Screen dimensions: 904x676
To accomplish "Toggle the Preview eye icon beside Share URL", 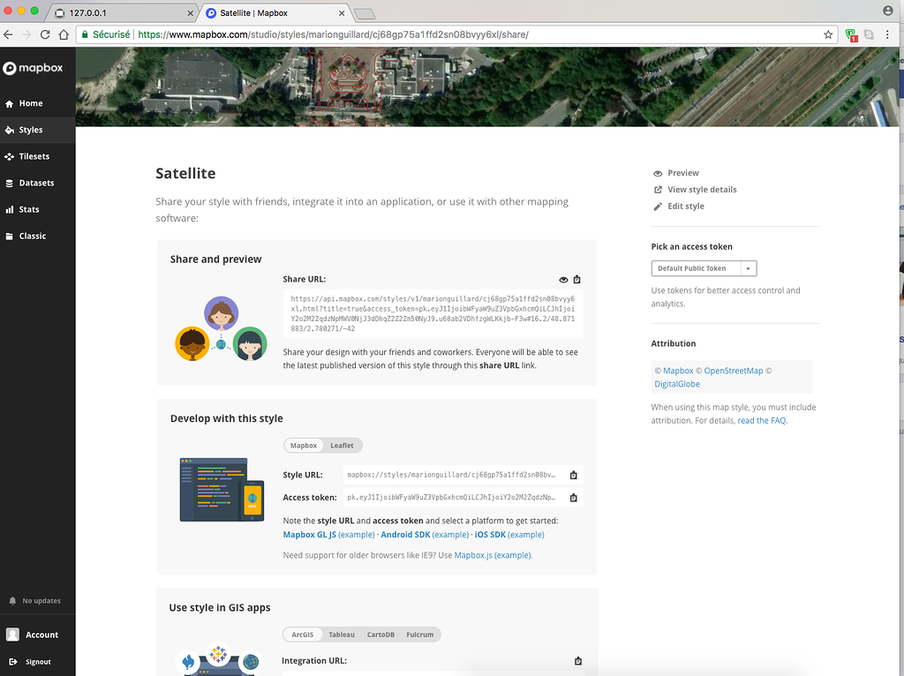I will click(562, 279).
